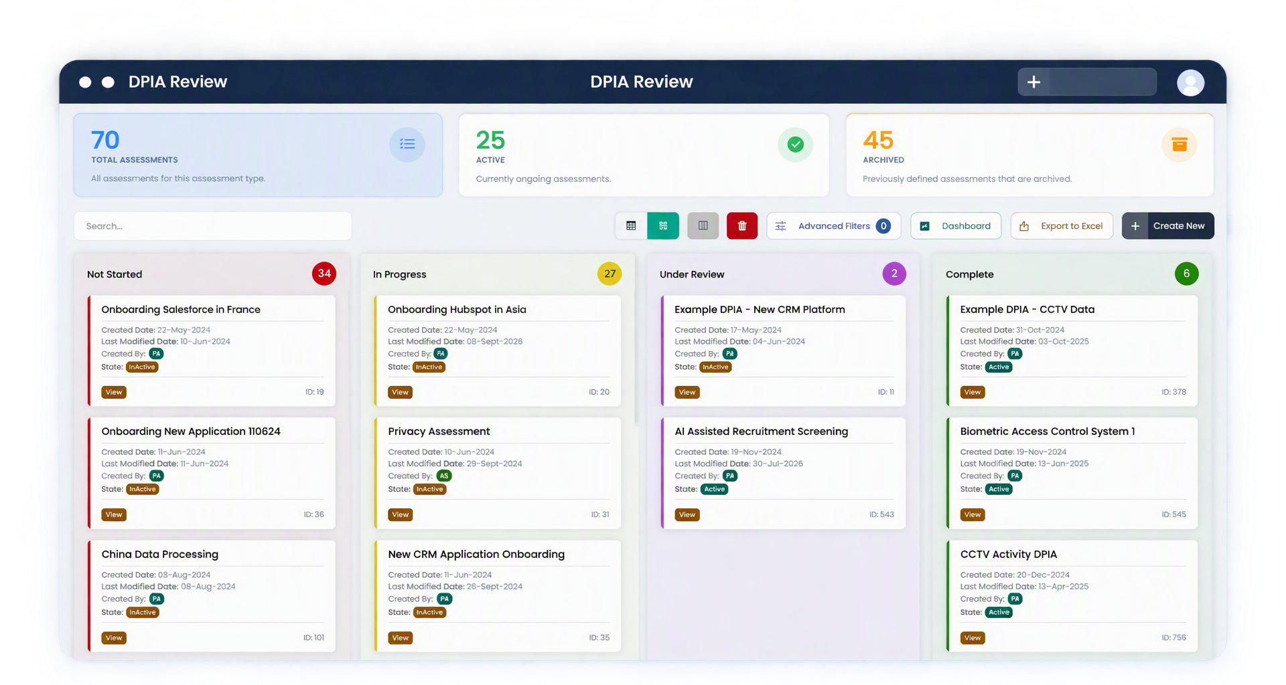Select the grid card view icon
Image resolution: width=1286 pixels, height=685 pixels.
pyautogui.click(x=663, y=226)
